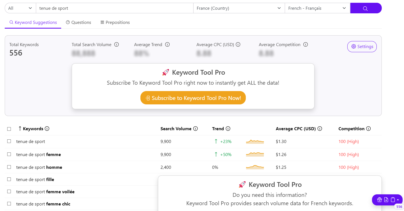Viewport: 404px width, 211px height.
Task: Open the France (Country) location dropdown
Action: click(x=239, y=8)
